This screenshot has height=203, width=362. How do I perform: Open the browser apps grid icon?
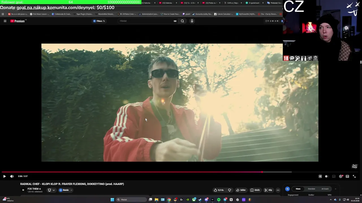(x=3, y=14)
